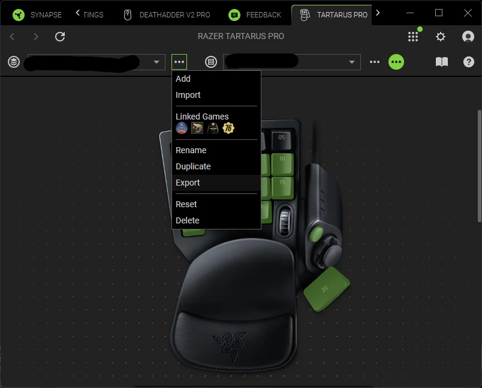Click the Razer Synapse logo icon
Viewport: 482px width, 388px height.
click(x=19, y=14)
